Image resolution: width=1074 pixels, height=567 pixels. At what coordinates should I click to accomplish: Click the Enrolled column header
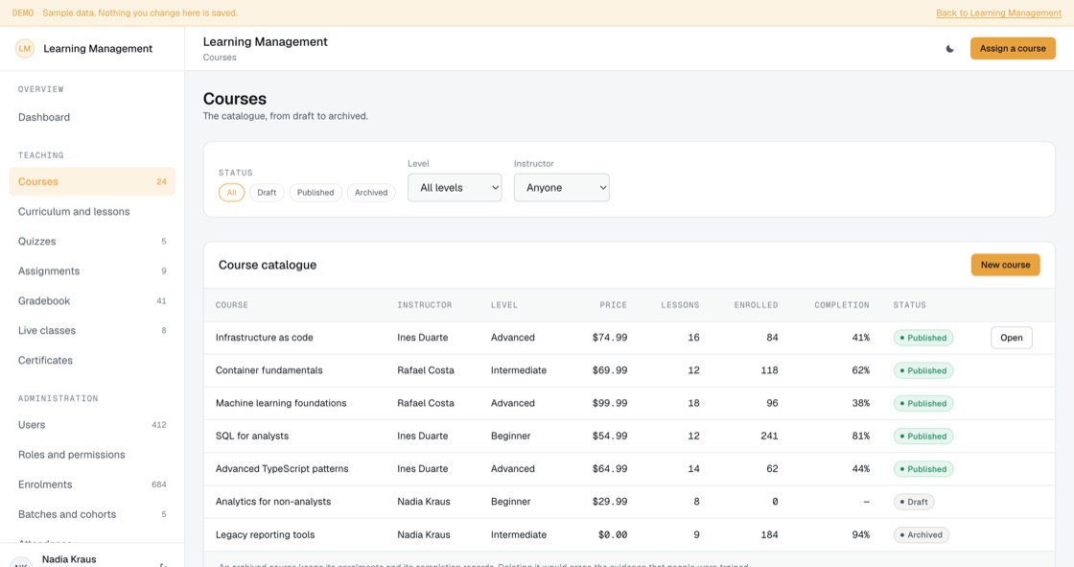click(x=757, y=305)
